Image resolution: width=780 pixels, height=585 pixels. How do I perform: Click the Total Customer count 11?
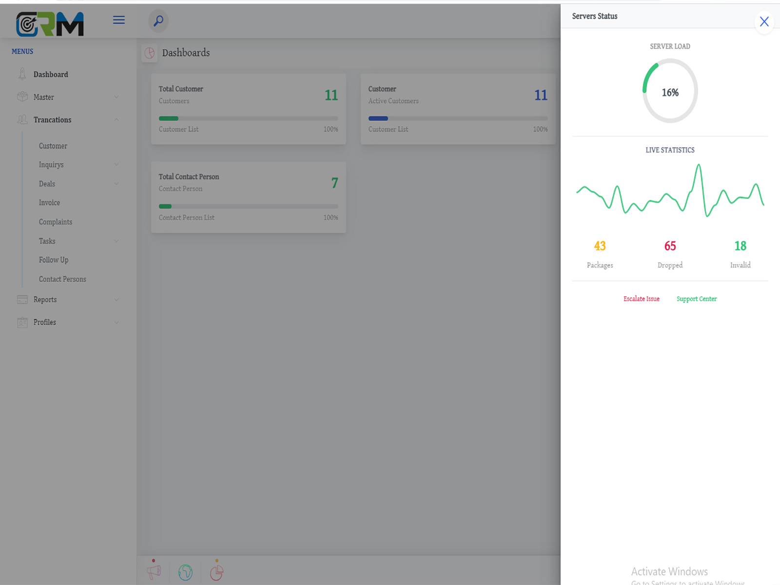point(331,95)
